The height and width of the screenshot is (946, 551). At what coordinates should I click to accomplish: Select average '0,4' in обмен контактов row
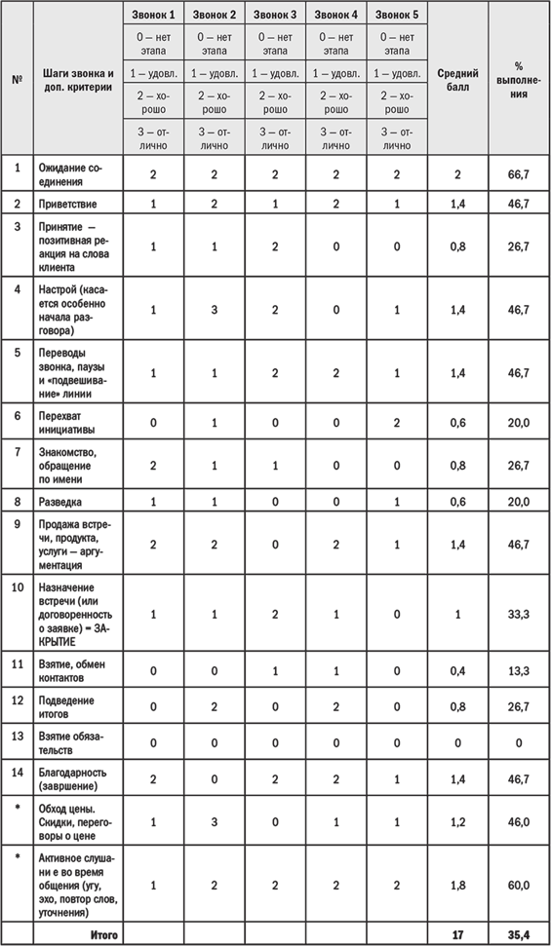click(x=458, y=670)
